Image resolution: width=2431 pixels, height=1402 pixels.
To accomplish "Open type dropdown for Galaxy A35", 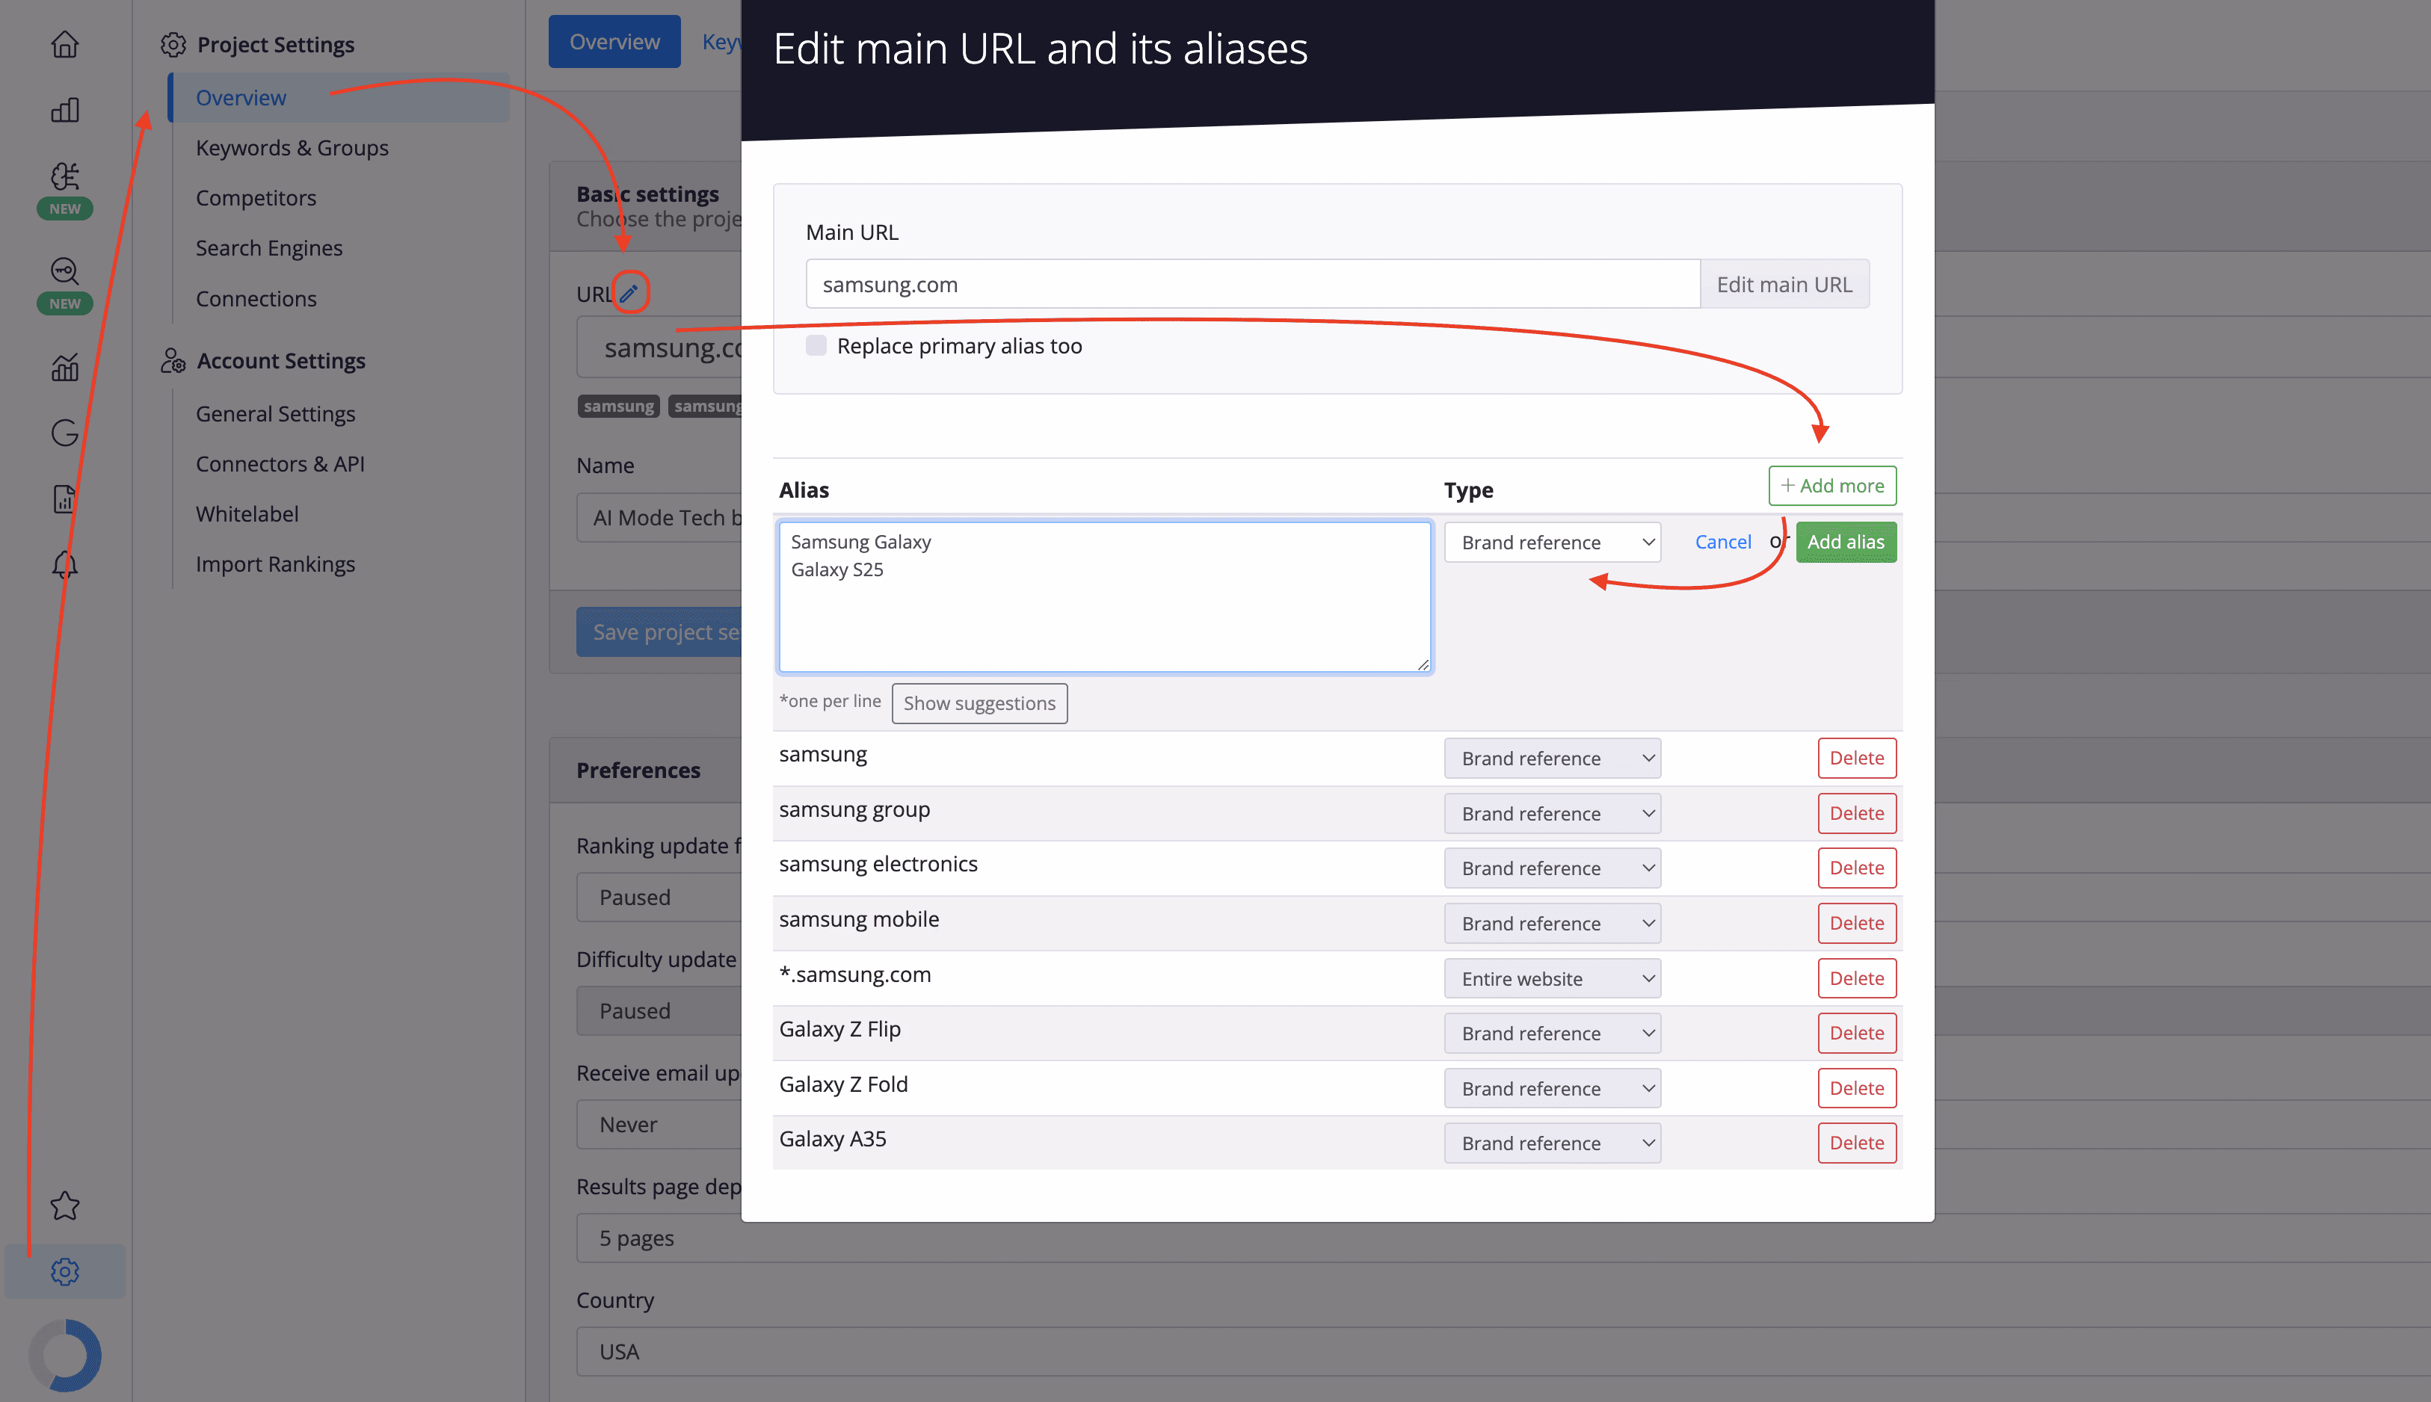I will point(1553,1143).
